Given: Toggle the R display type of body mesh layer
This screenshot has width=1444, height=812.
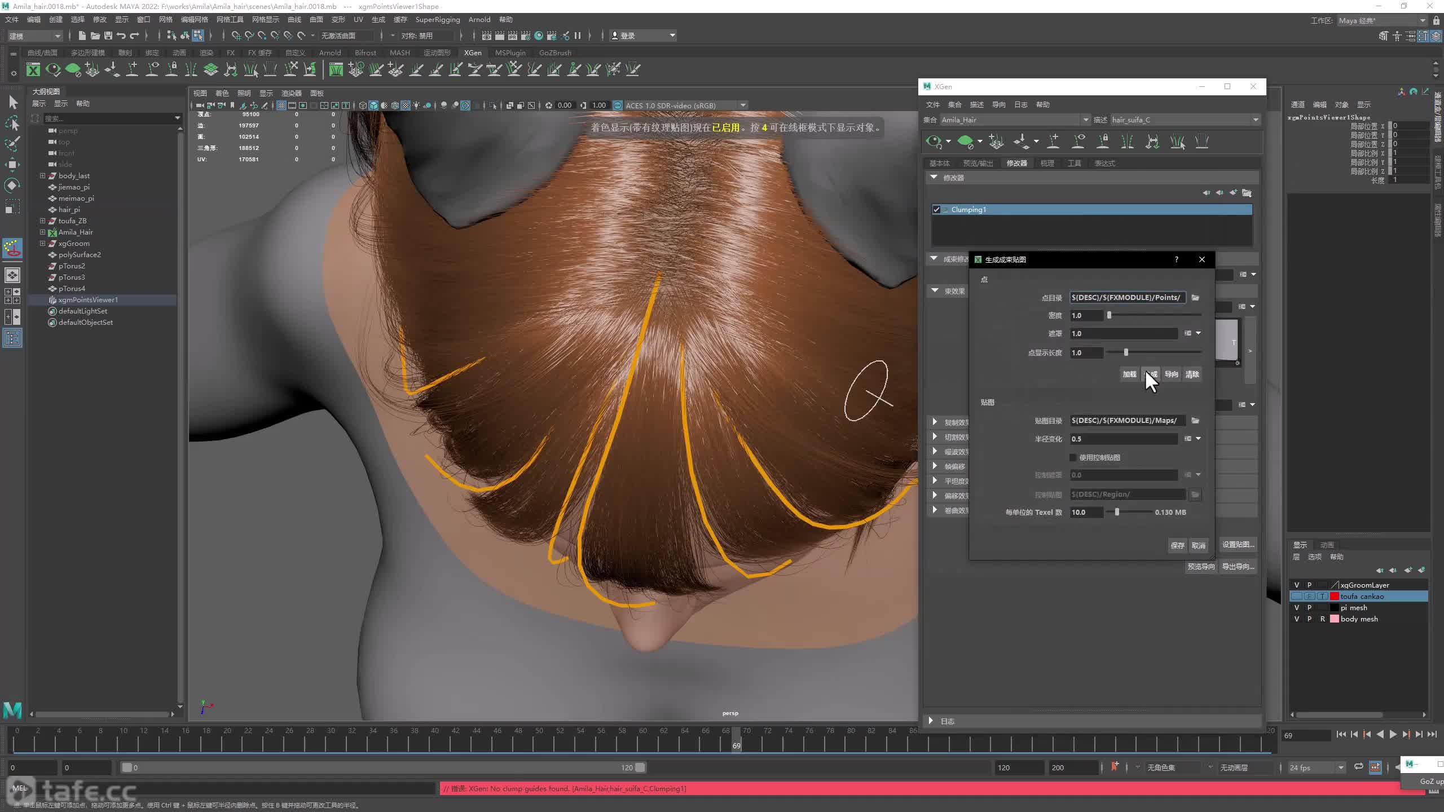Looking at the screenshot, I should pyautogui.click(x=1322, y=619).
